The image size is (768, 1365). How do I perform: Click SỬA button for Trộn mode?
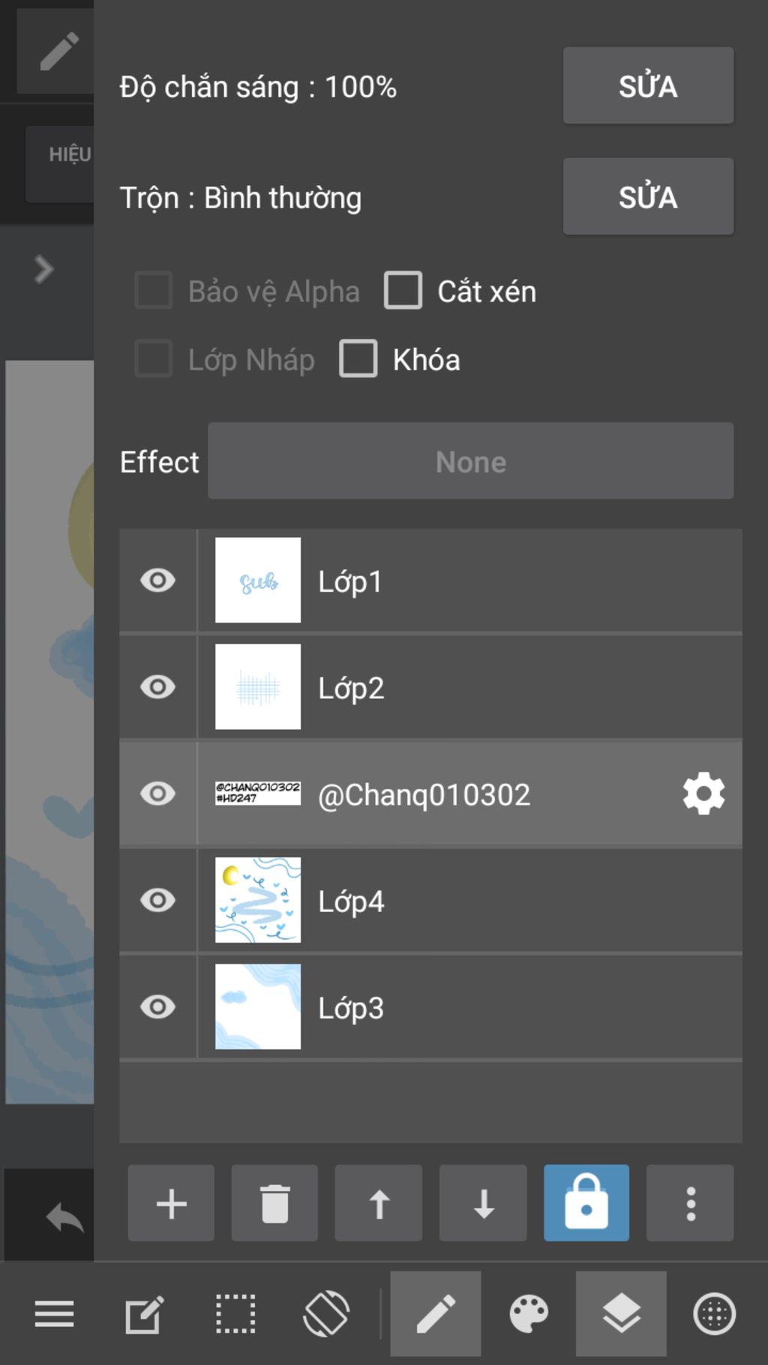[x=648, y=196]
